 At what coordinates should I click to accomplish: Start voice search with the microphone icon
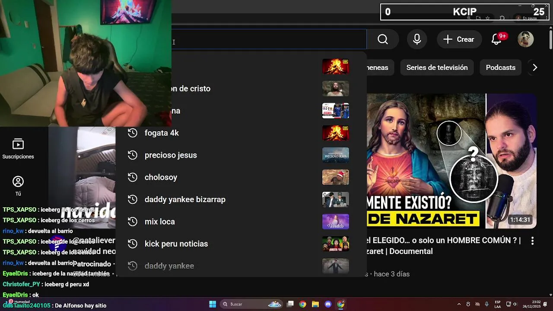417,39
